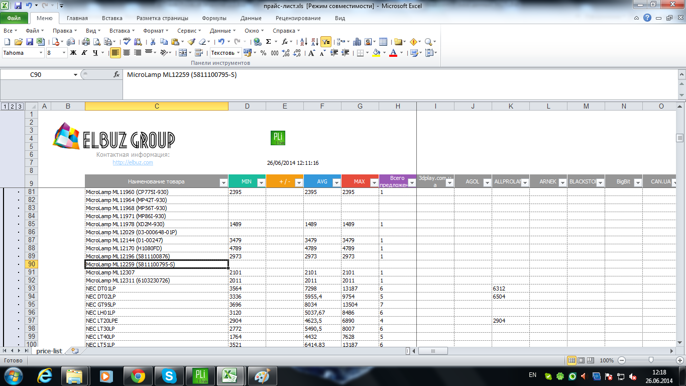Insert a table grid icon
Viewport: 686px width, 386px height.
coord(383,42)
